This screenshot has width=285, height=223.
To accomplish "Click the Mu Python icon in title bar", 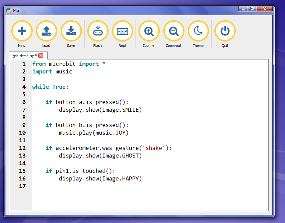I will click(x=9, y=10).
